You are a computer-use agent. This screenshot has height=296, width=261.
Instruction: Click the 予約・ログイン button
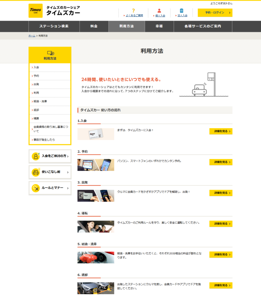pos(215,13)
